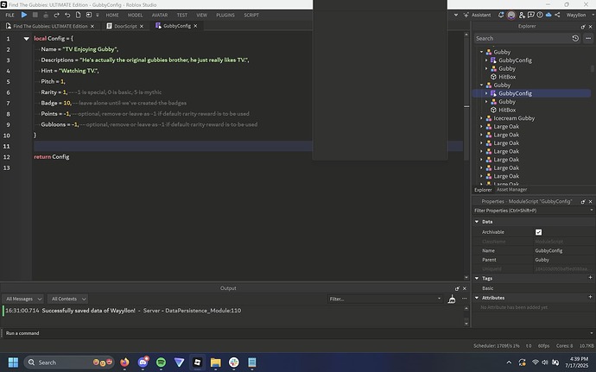Collapse the Data properties section
This screenshot has width=596, height=372.
(x=477, y=222)
